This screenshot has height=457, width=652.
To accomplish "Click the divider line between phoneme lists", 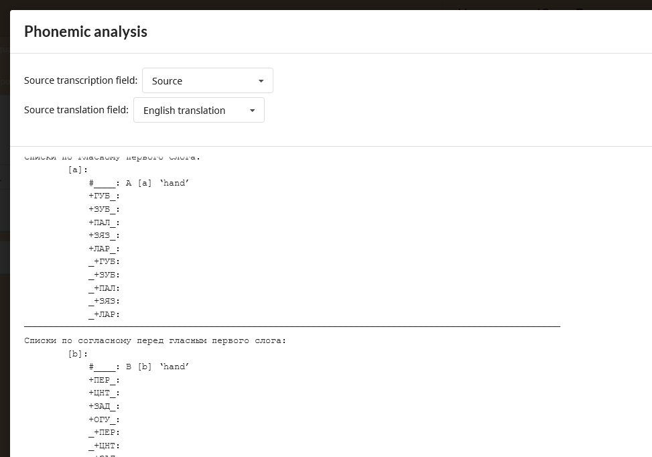I will point(292,326).
